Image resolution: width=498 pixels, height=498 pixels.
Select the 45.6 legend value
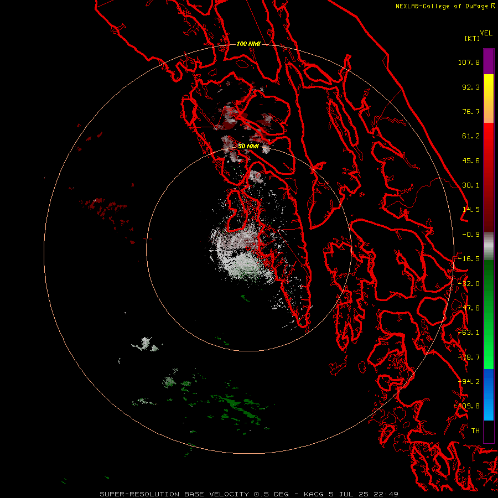click(x=471, y=160)
